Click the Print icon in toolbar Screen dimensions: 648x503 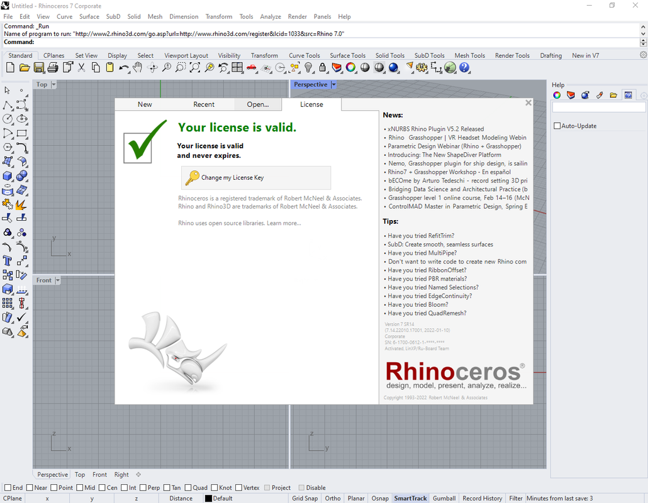point(53,67)
